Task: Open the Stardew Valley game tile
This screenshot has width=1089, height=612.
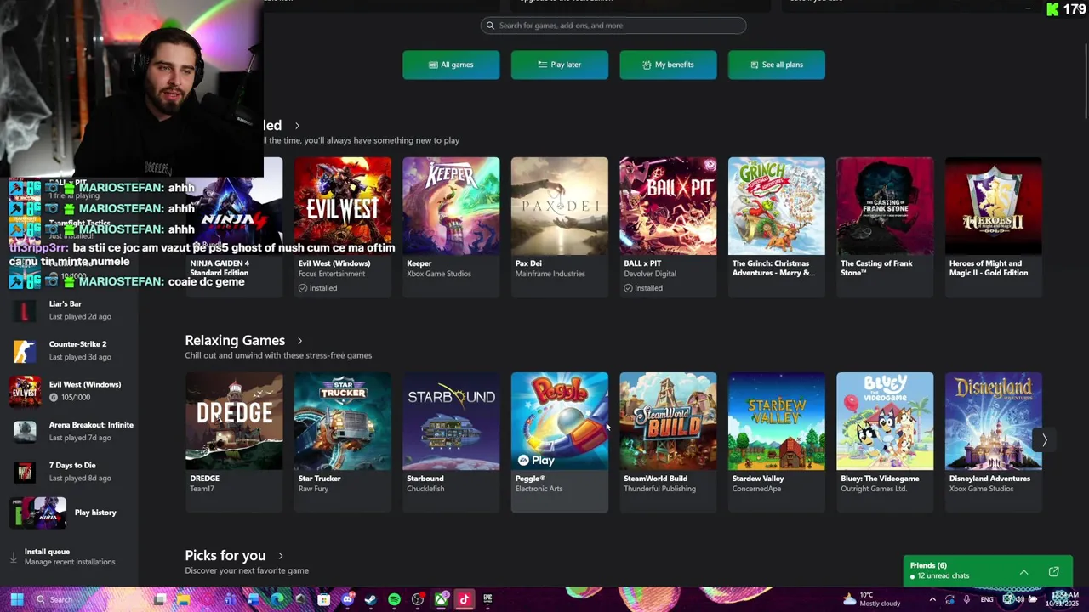Action: pyautogui.click(x=777, y=442)
